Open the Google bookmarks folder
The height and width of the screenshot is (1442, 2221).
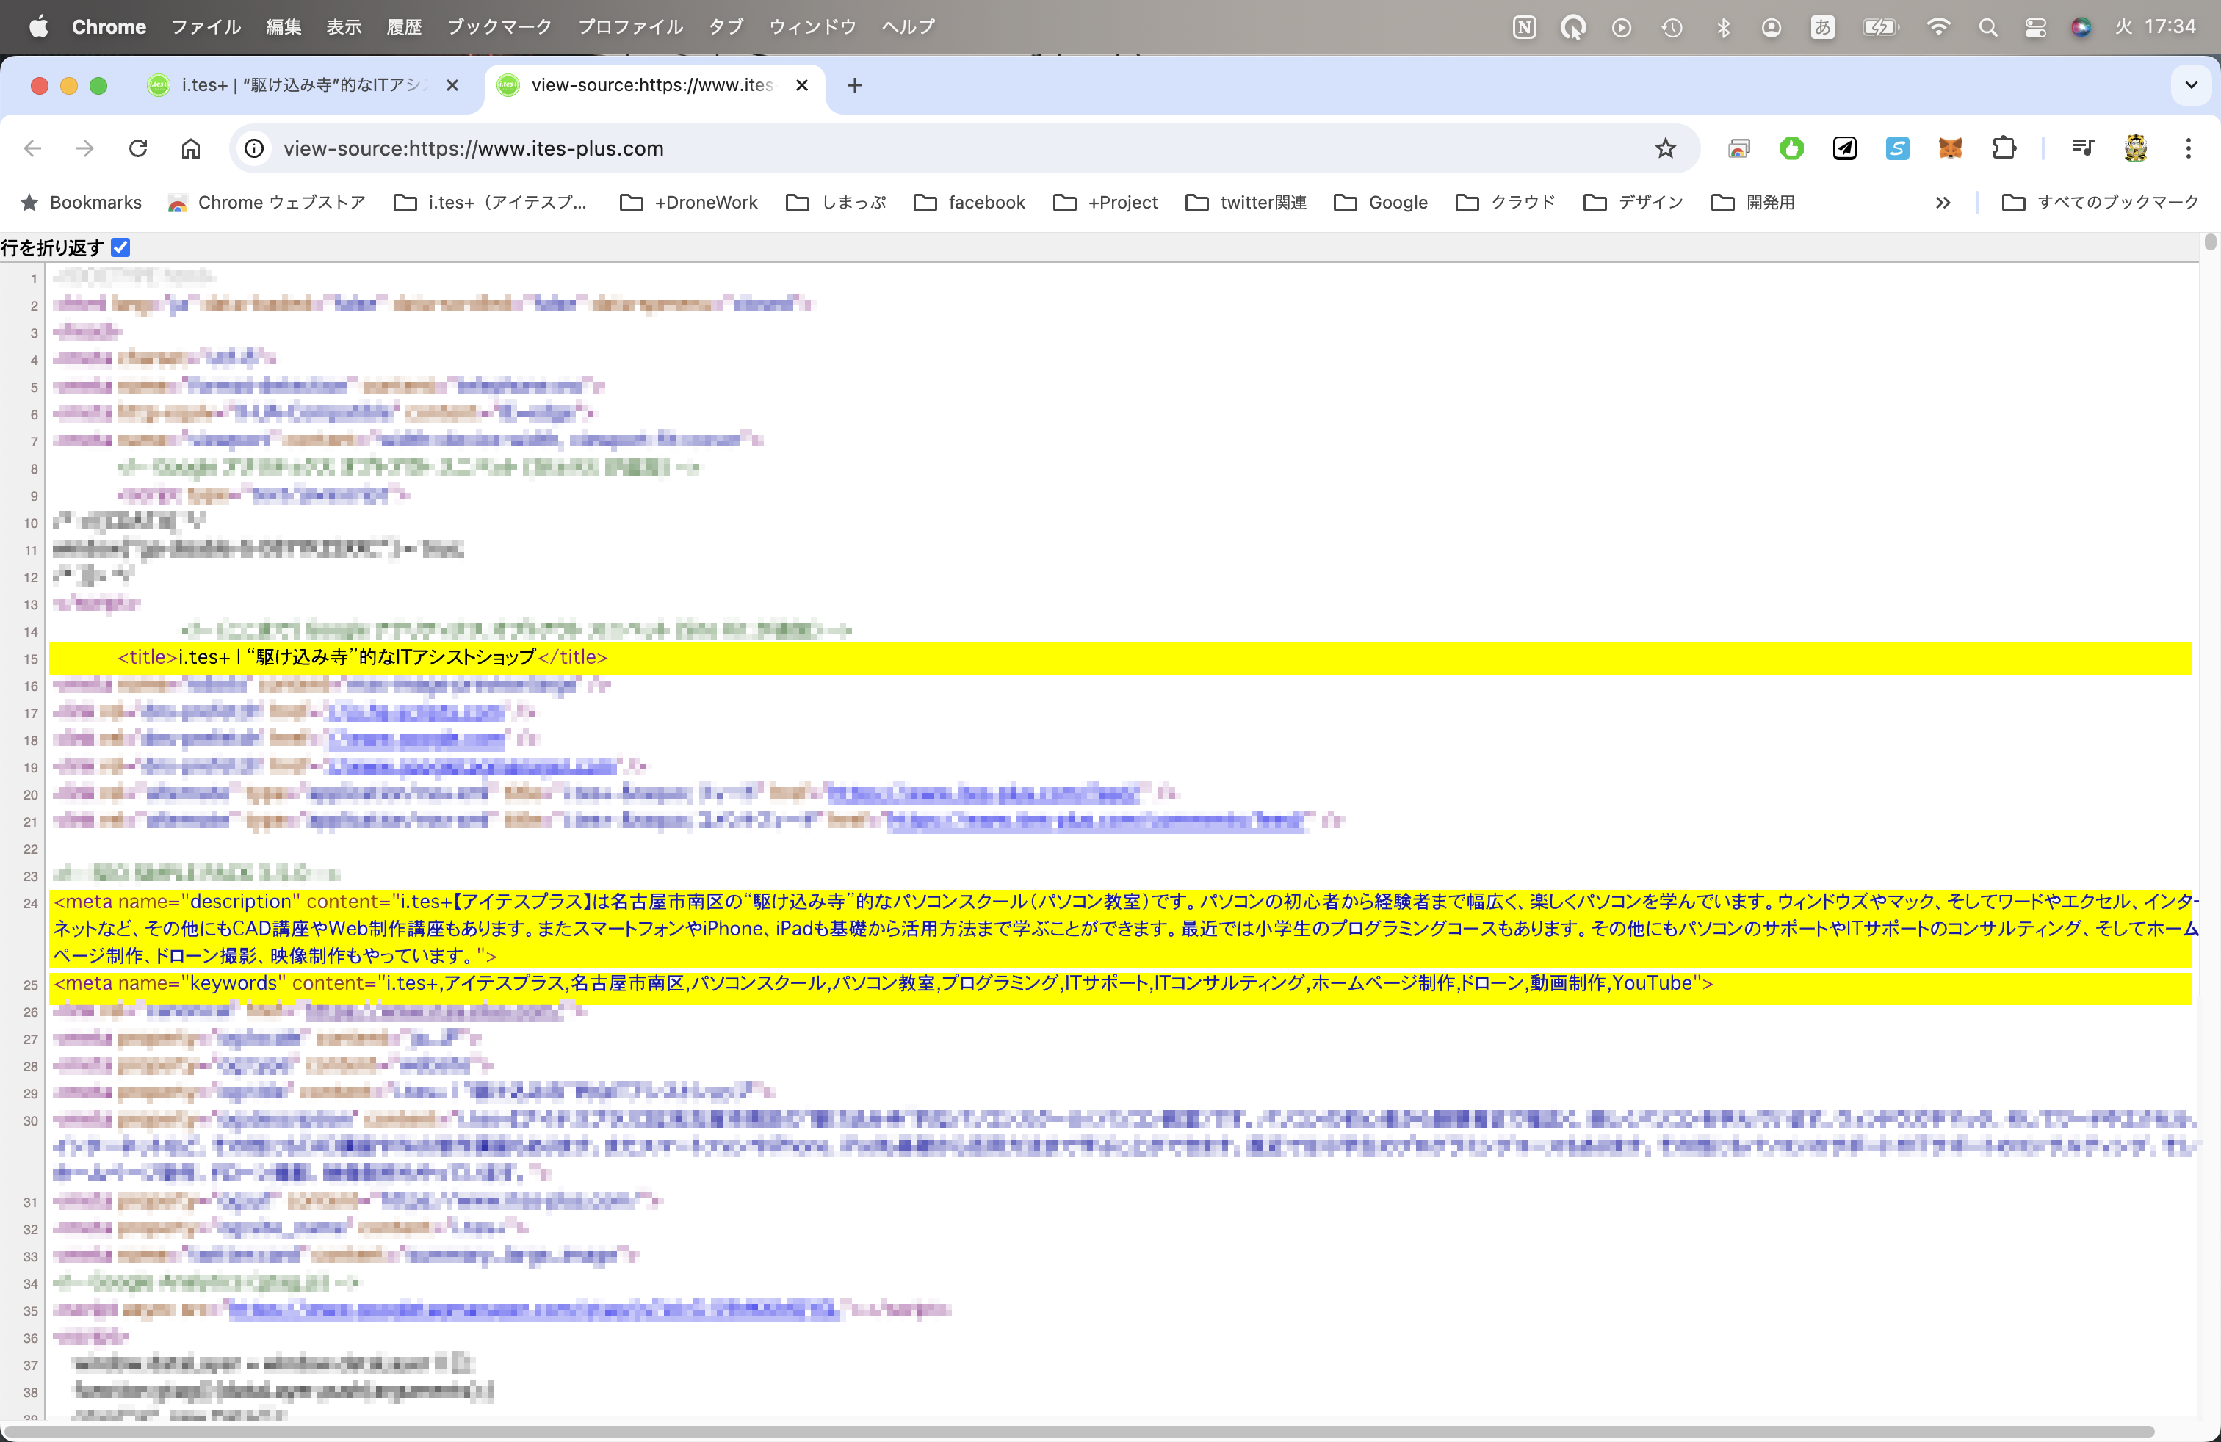tap(1381, 203)
